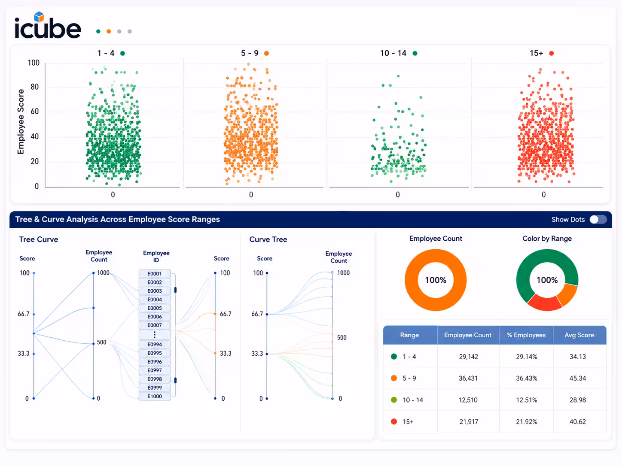Sort by Avg Score table header

579,335
